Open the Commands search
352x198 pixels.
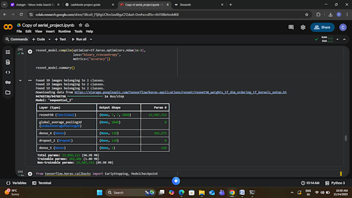click(17, 39)
